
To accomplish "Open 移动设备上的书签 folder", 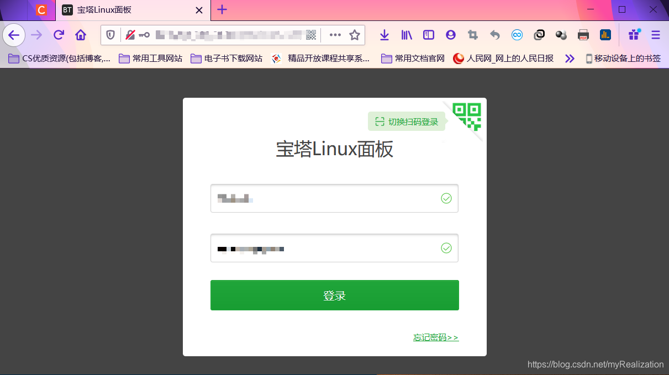I will point(623,58).
